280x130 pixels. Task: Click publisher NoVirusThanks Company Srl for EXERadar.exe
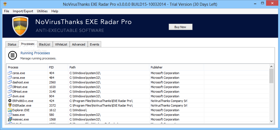169,105
